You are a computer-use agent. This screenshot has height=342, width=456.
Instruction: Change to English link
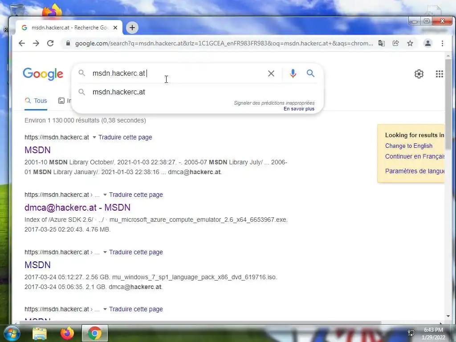point(409,146)
